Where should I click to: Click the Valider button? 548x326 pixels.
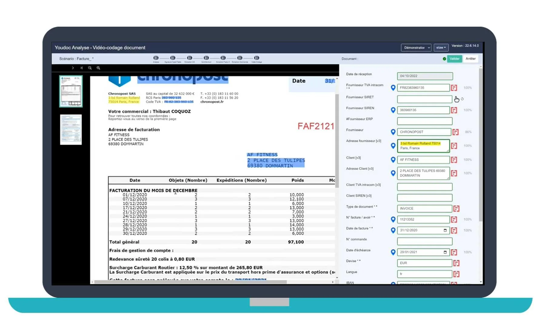pyautogui.click(x=454, y=59)
